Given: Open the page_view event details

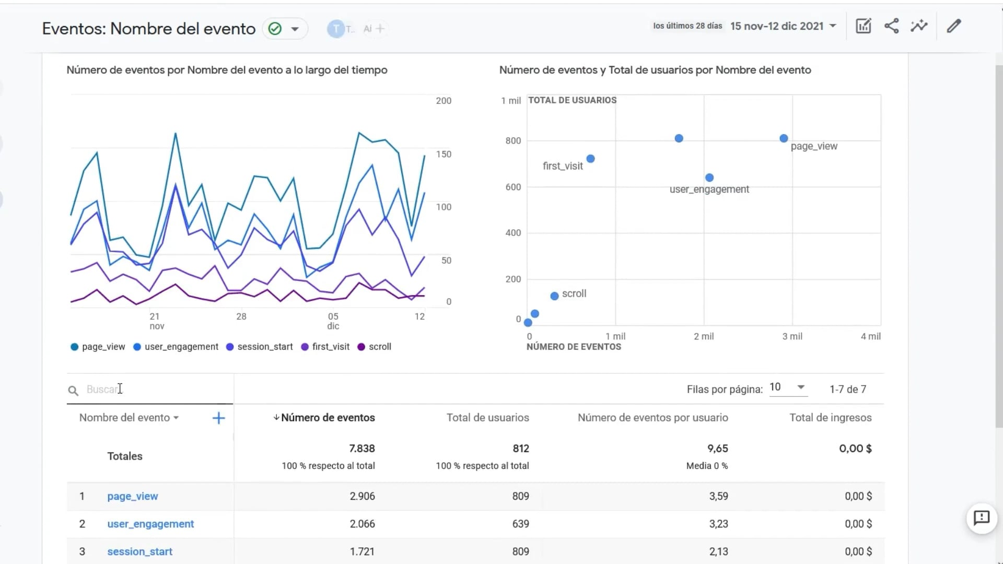Looking at the screenshot, I should [132, 496].
